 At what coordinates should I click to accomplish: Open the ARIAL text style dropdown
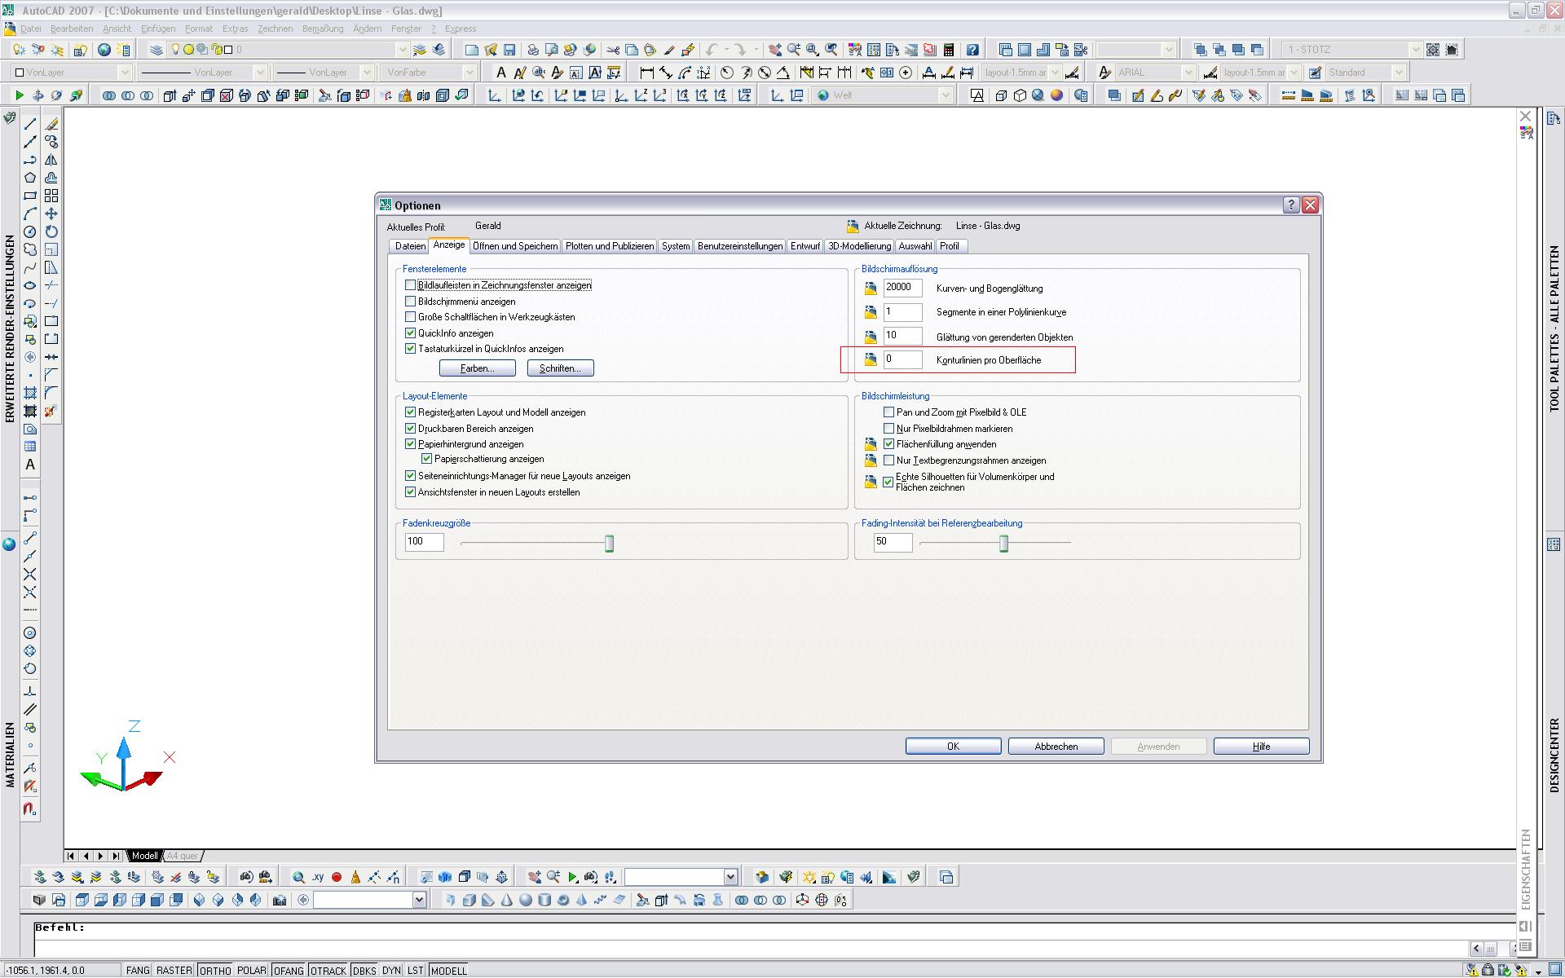[x=1188, y=73]
